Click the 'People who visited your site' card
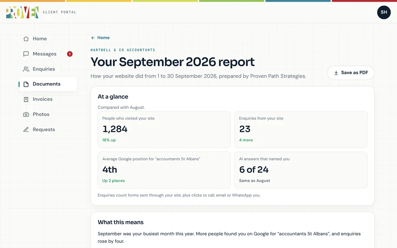 [164, 129]
